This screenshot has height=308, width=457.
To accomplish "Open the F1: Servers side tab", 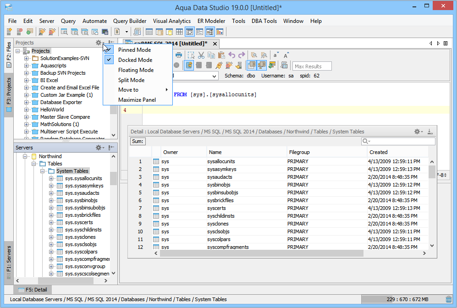I will (x=9, y=263).
